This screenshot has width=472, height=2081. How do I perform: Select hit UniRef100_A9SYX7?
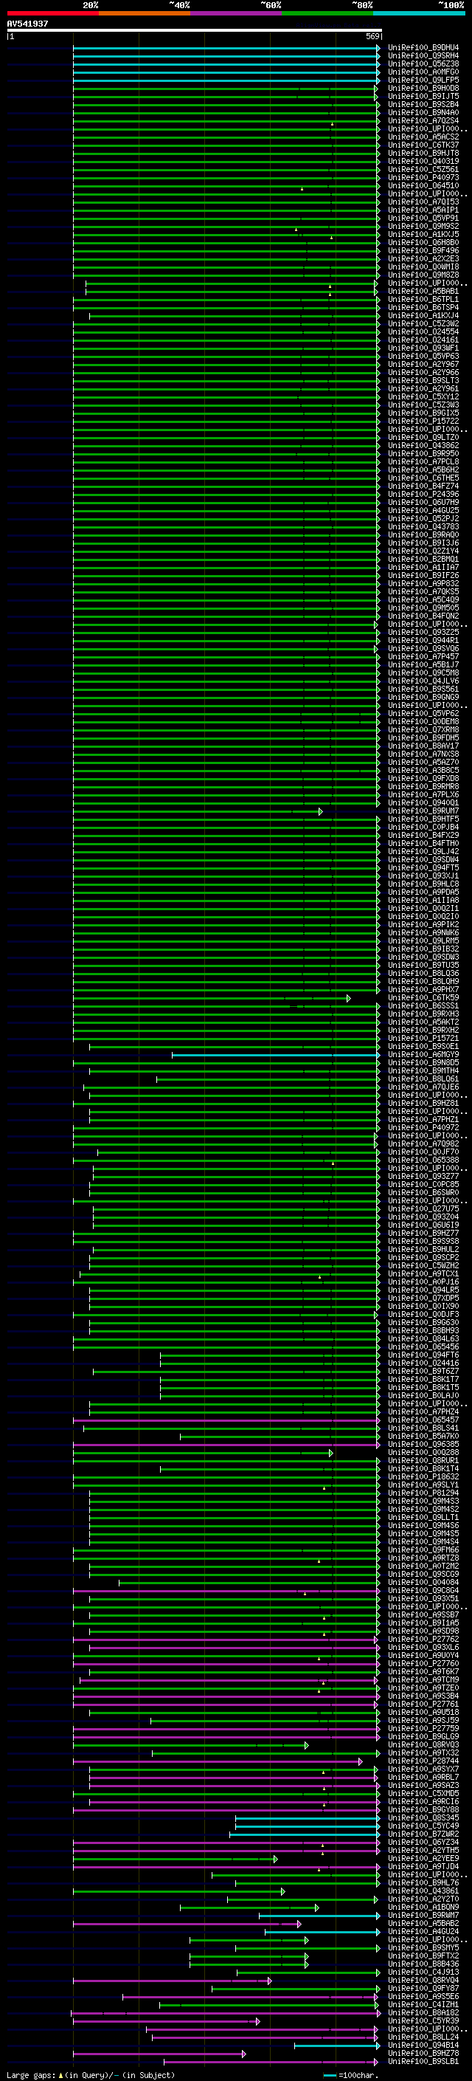click(423, 1770)
